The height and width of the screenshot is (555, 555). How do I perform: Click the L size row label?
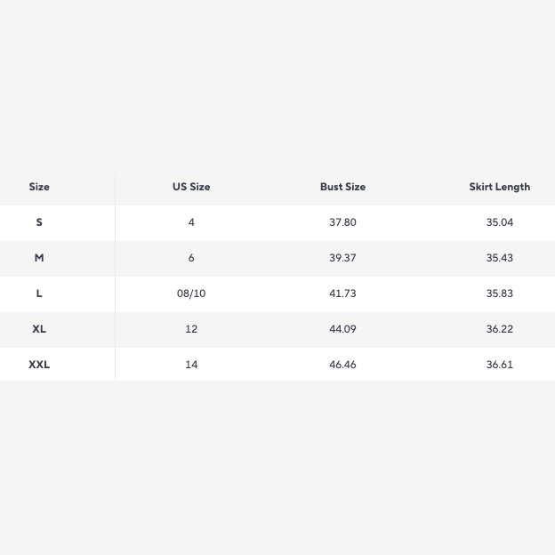click(x=39, y=294)
